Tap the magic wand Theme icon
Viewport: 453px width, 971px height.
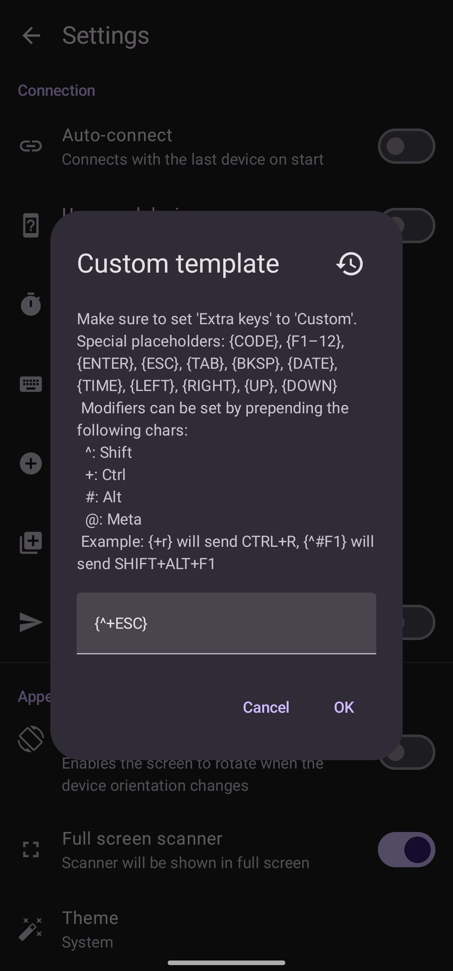tap(31, 929)
